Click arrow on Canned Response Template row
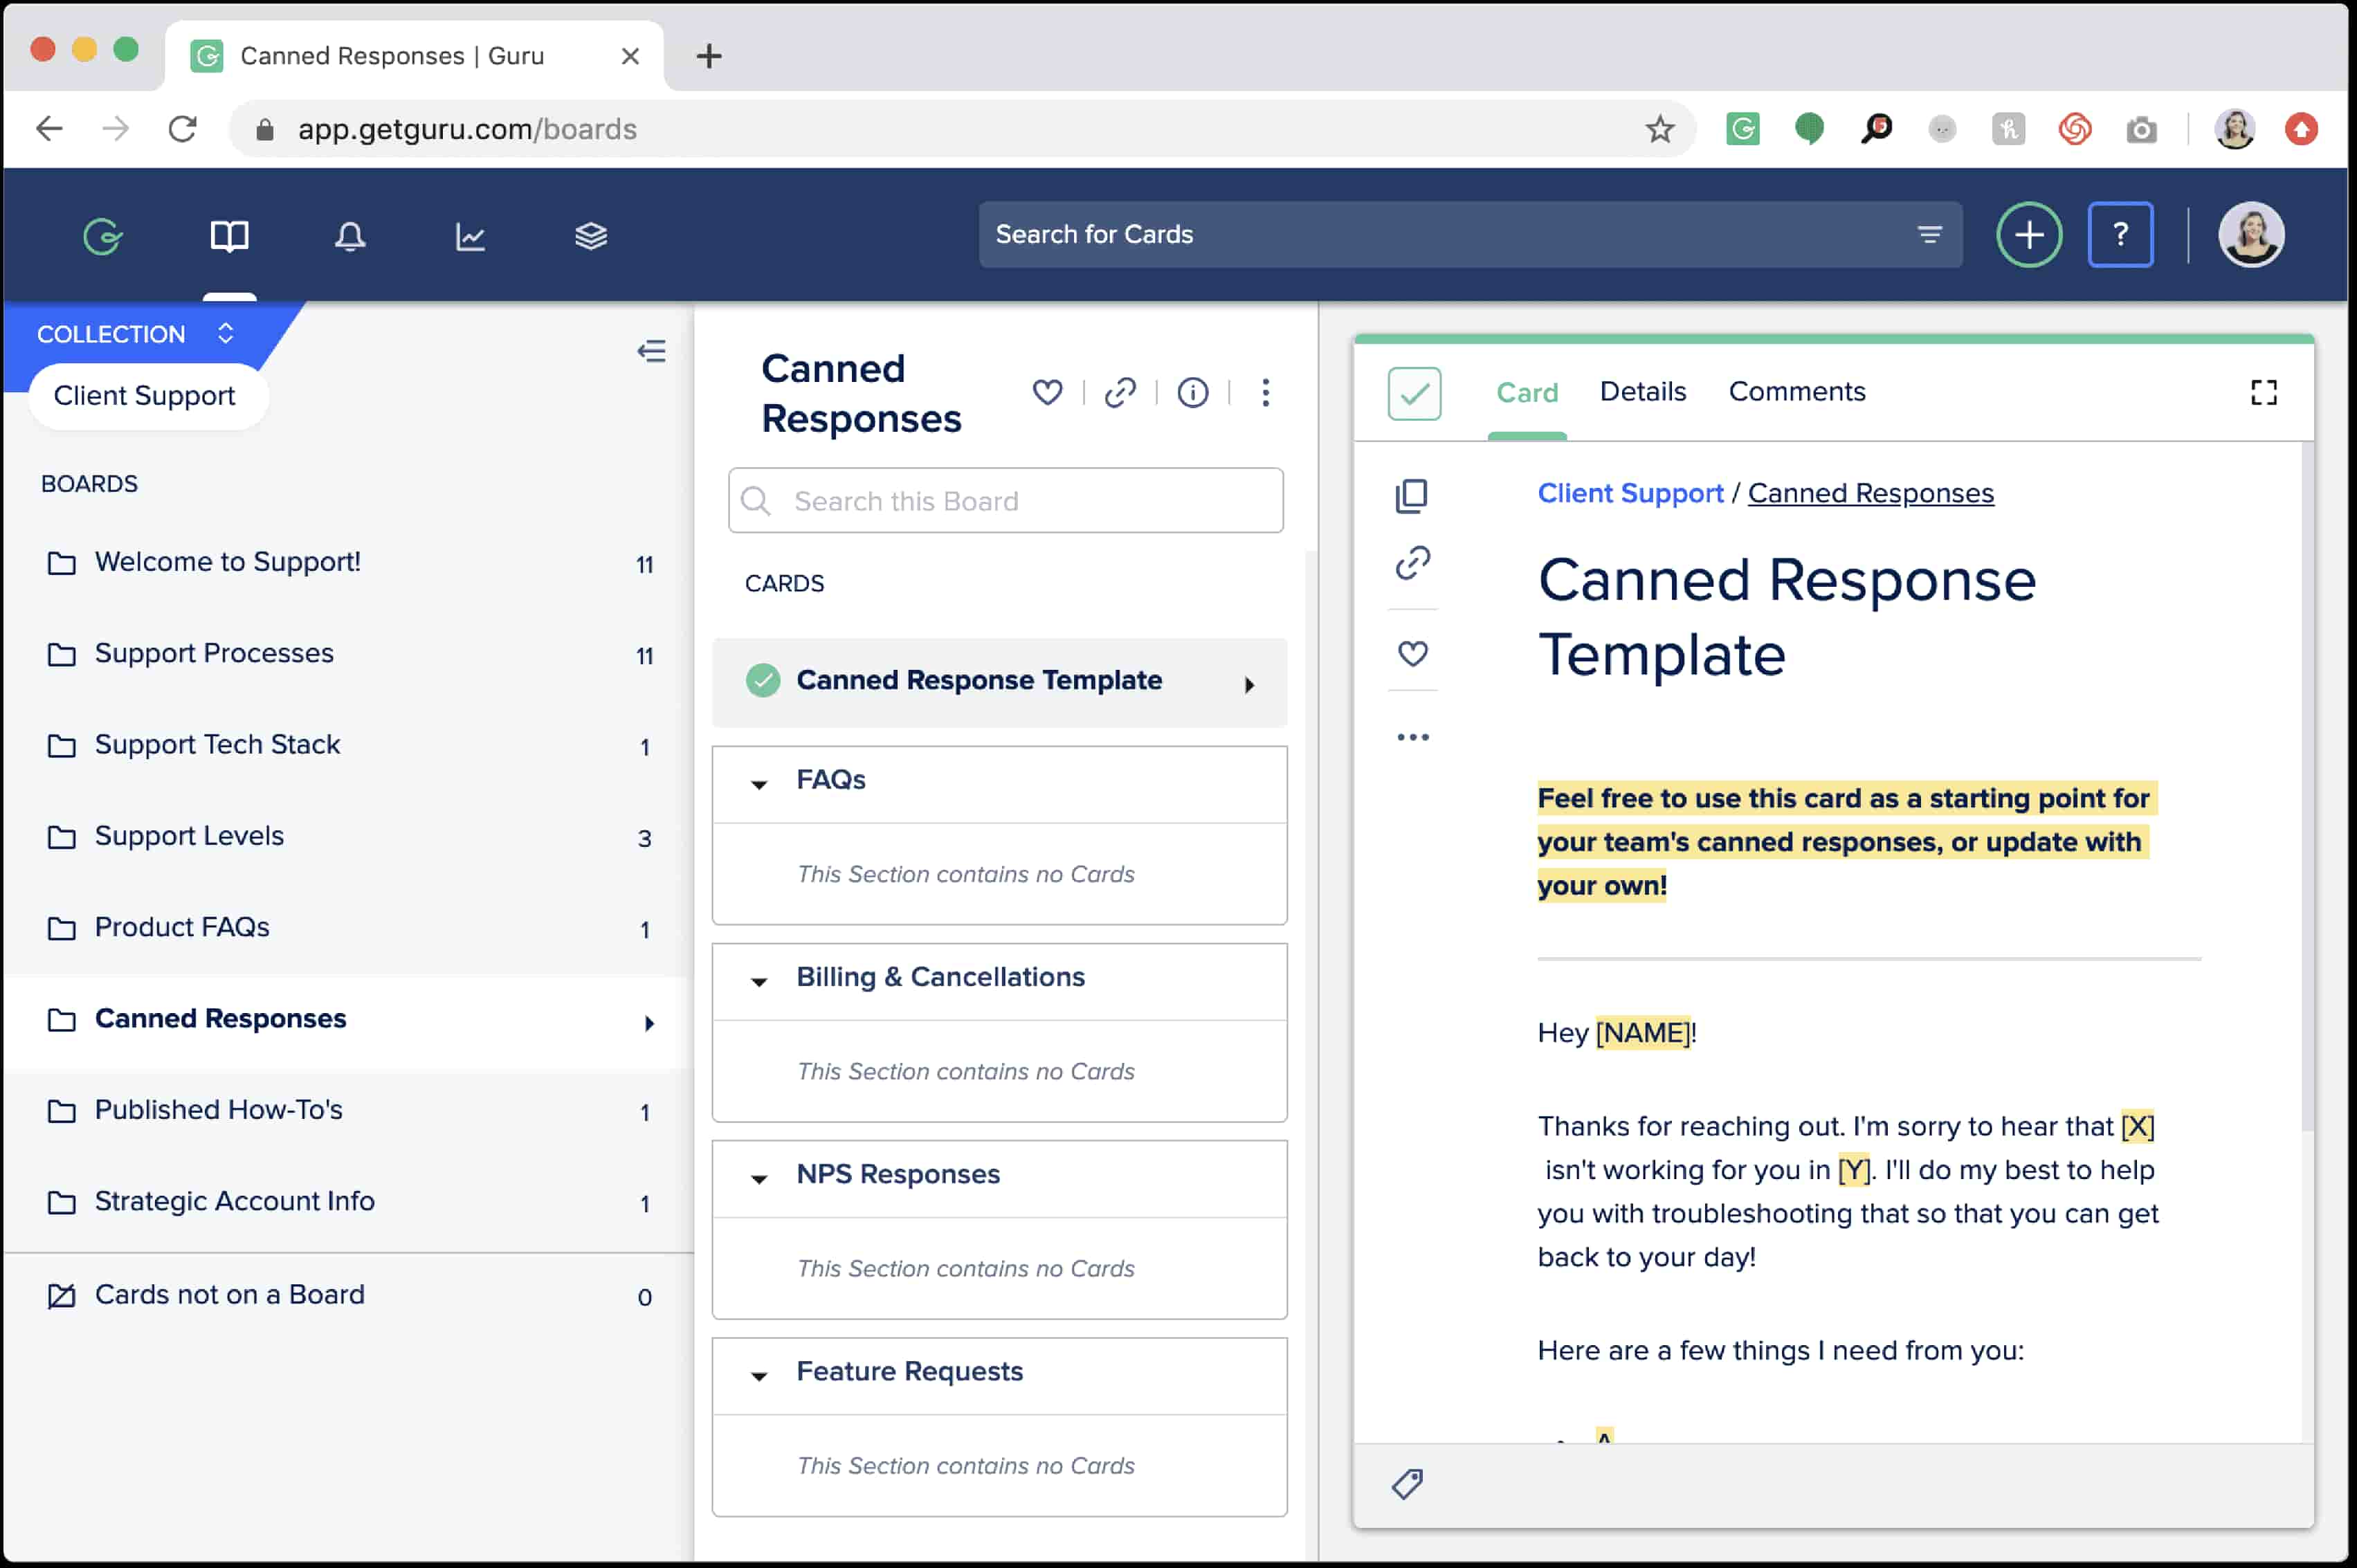The image size is (2357, 1568). tap(1249, 685)
